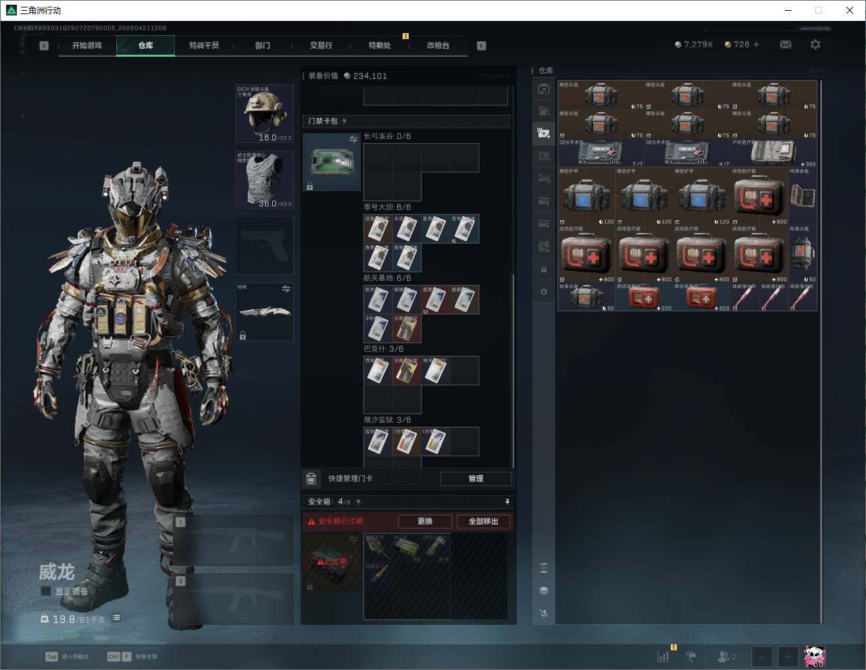The height and width of the screenshot is (670, 866).
Task: Click the swap icon on the safe box
Action: pyautogui.click(x=353, y=539)
